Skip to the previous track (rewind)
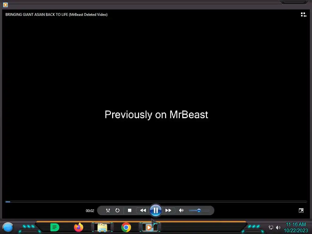The image size is (312, 234). tap(143, 210)
